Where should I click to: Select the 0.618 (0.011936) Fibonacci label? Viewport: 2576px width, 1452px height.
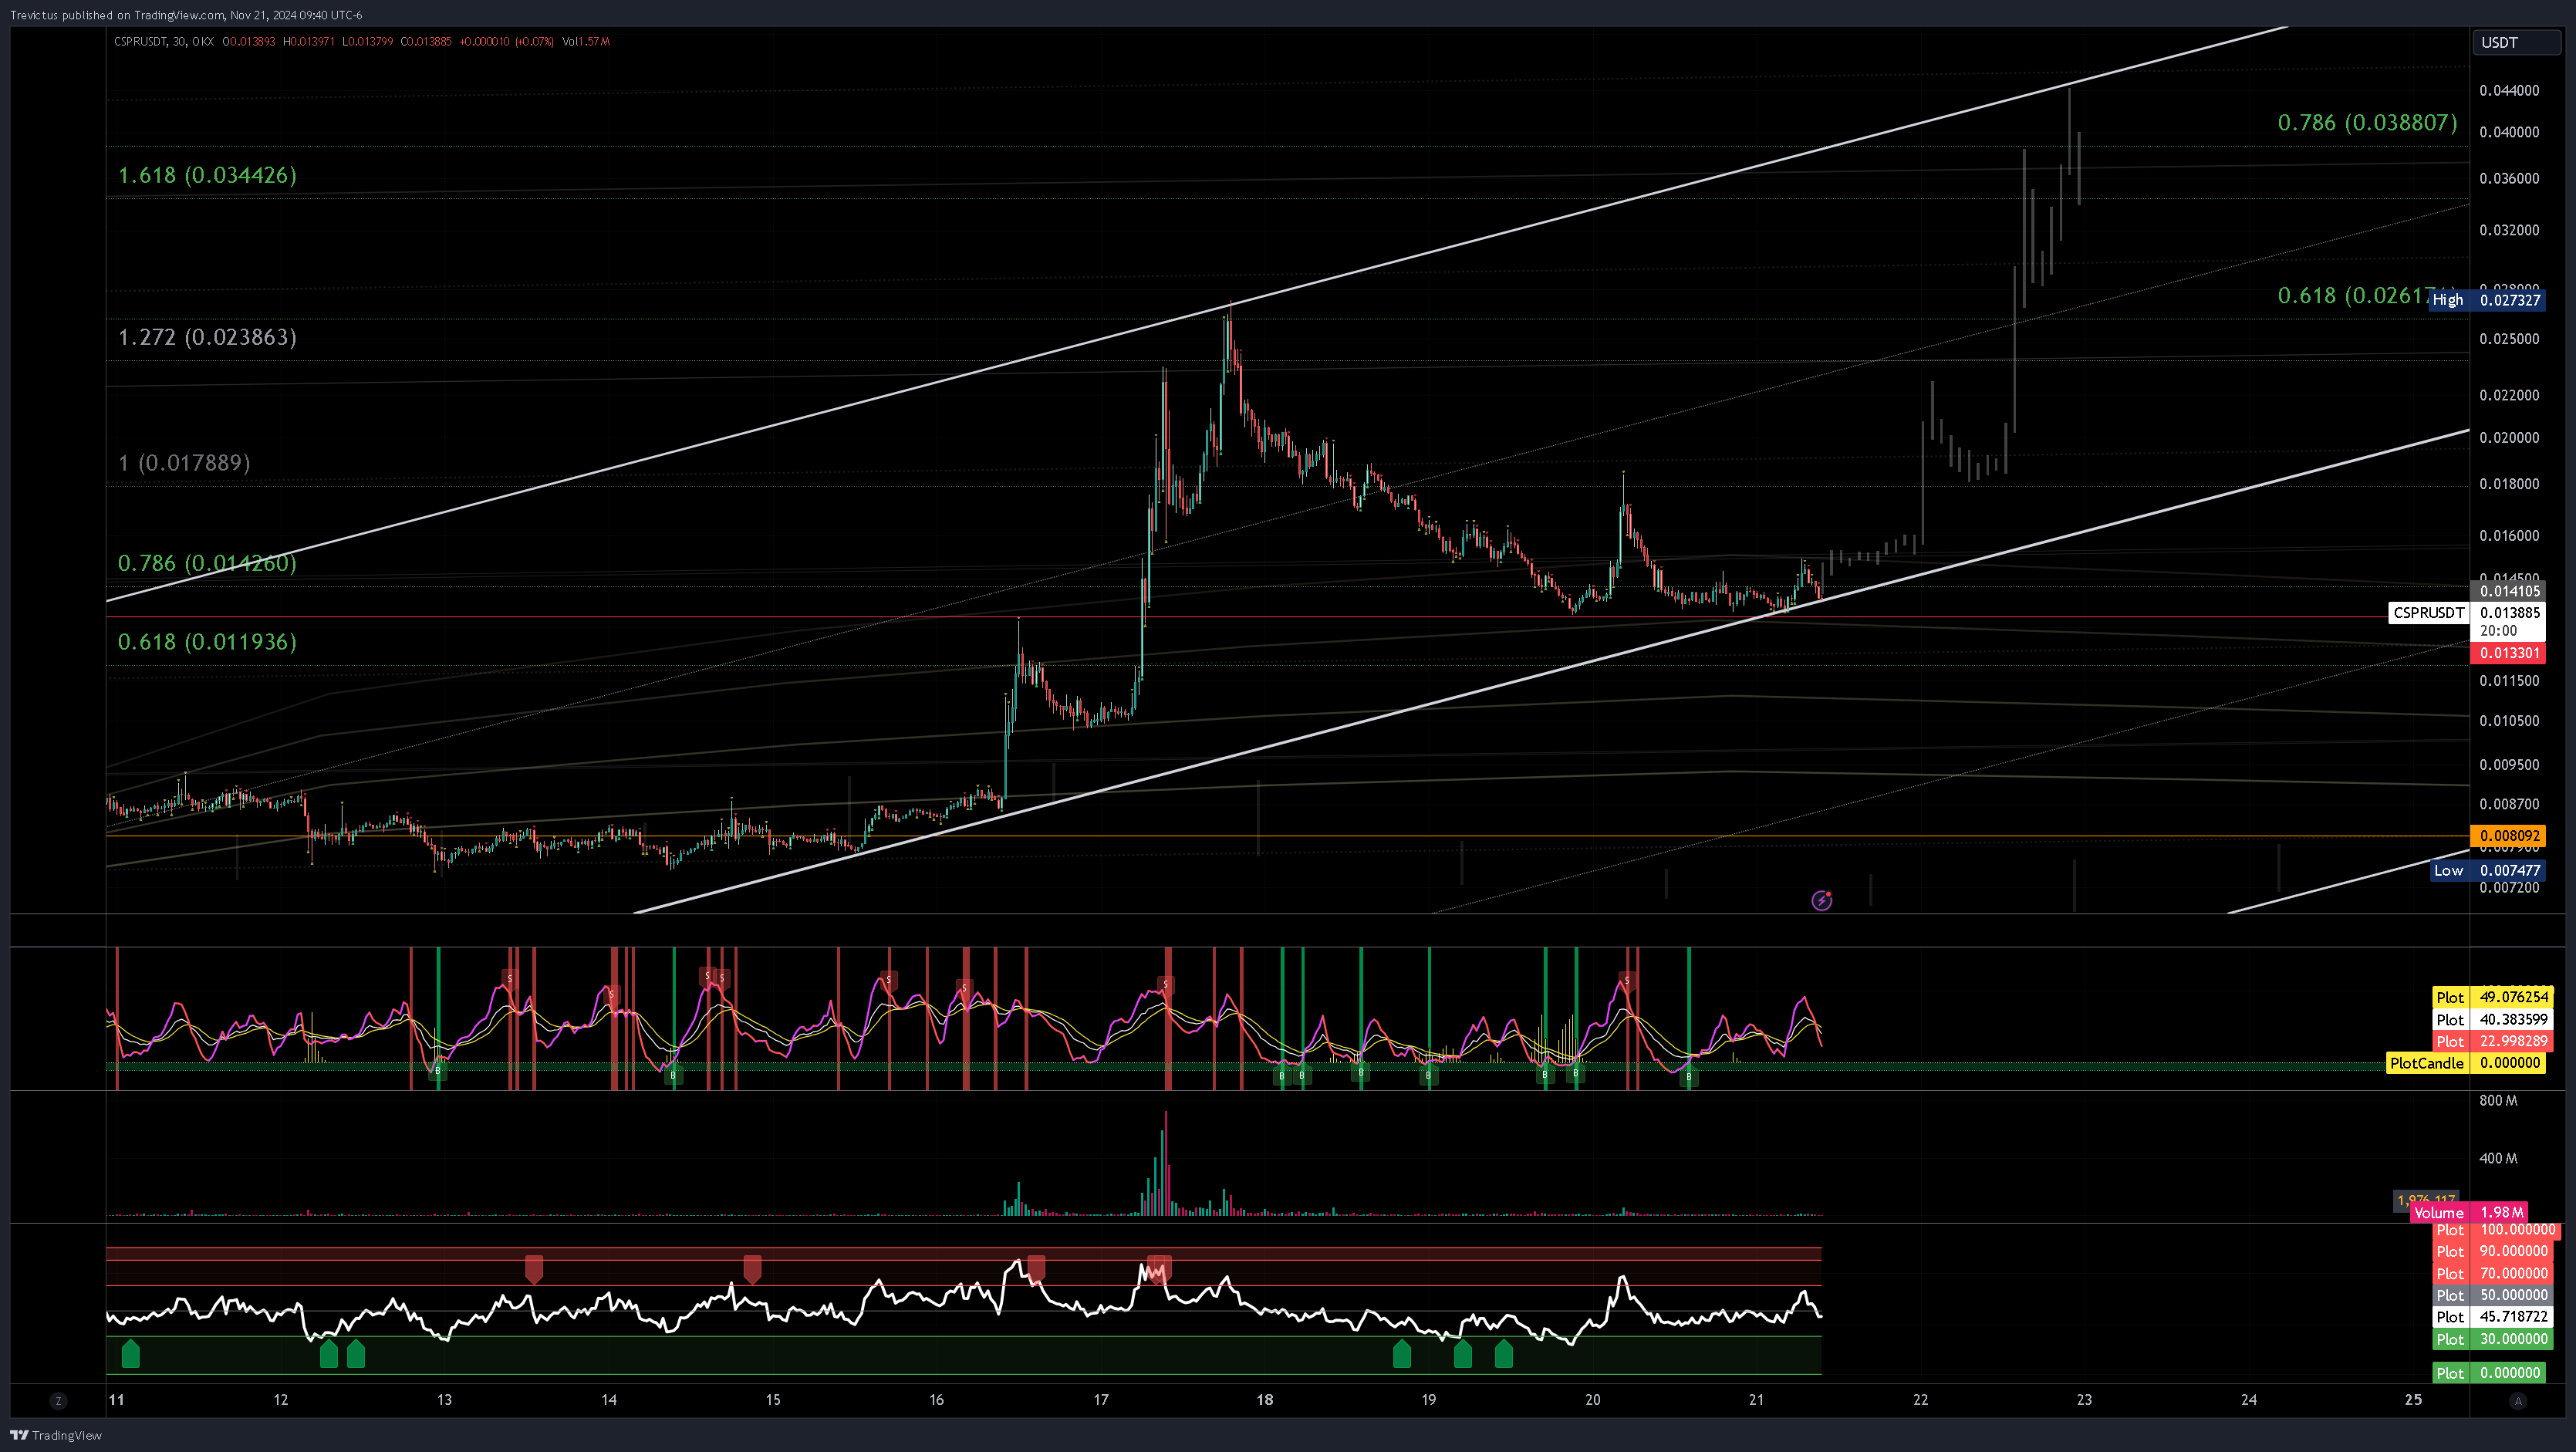click(x=207, y=642)
